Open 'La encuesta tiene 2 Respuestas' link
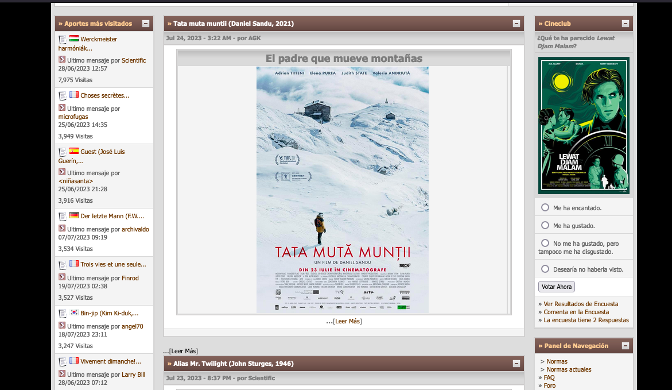672x390 pixels. (586, 320)
